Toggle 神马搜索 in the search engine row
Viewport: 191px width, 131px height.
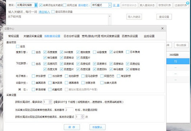point(45,57)
